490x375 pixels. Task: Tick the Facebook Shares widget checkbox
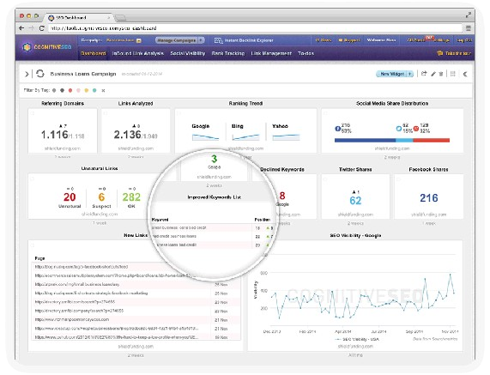[399, 179]
